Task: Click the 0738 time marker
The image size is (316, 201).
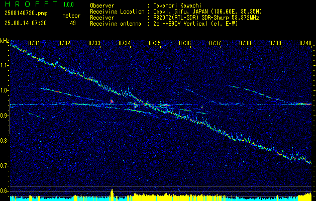Action: coord(245,43)
